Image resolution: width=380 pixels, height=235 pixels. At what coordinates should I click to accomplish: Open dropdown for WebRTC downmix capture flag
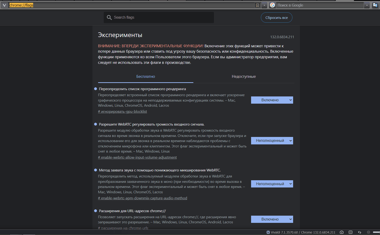click(x=272, y=184)
